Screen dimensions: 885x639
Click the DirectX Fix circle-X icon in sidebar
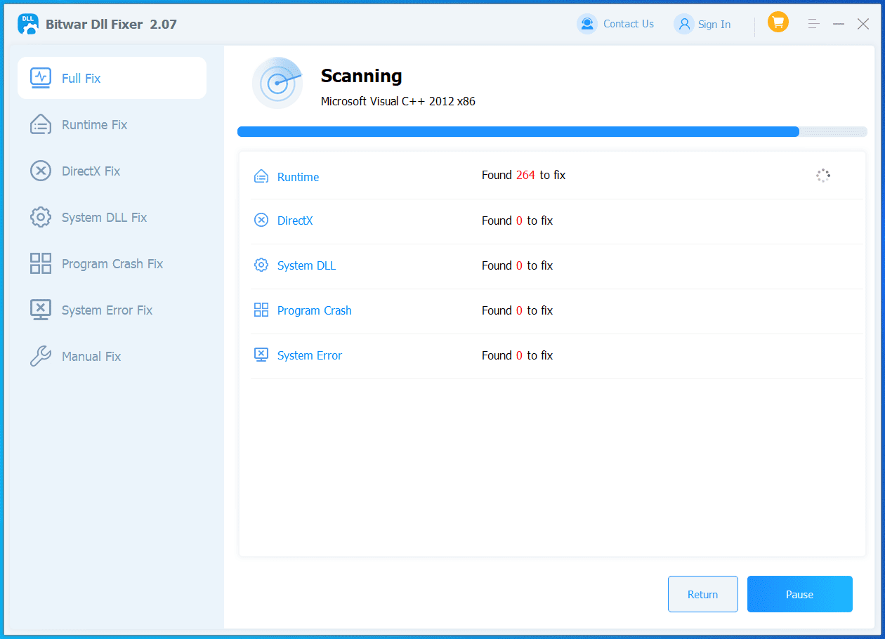point(41,171)
